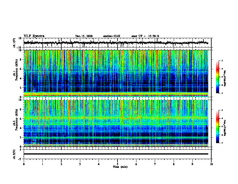Screen dimensions: 238x184
Task: Click time axis tick label "5"
Action: click(117, 164)
